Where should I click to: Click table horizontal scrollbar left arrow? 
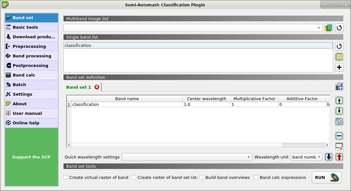click(69, 145)
